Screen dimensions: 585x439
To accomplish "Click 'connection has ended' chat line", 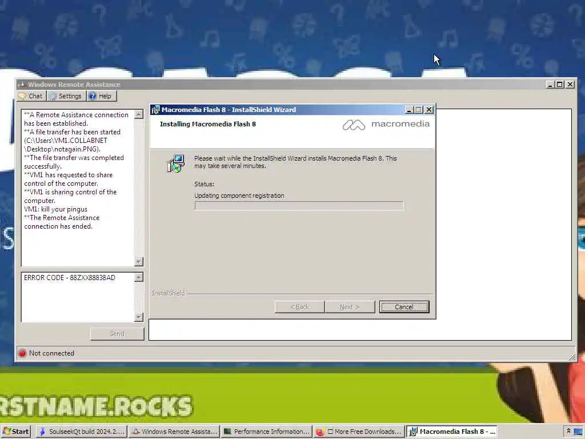I will pos(58,226).
